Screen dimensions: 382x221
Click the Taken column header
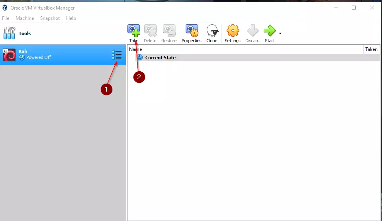pos(371,49)
